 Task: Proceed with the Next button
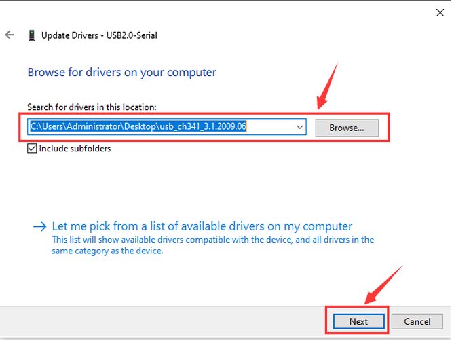[358, 321]
